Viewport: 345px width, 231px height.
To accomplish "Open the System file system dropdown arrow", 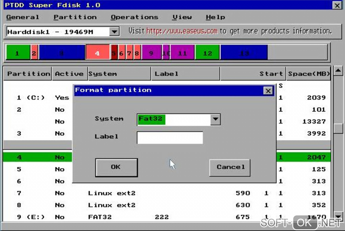I will point(215,119).
